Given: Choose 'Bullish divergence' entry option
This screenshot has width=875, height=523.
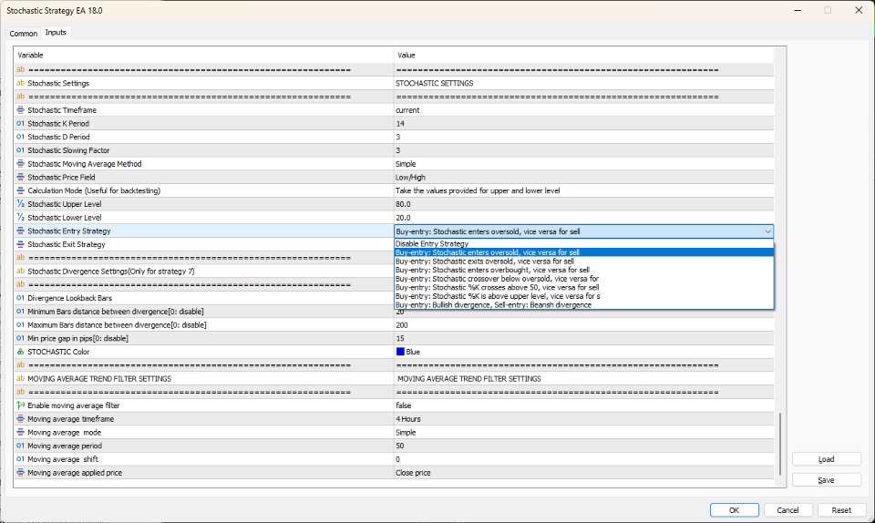Looking at the screenshot, I should (x=583, y=305).
